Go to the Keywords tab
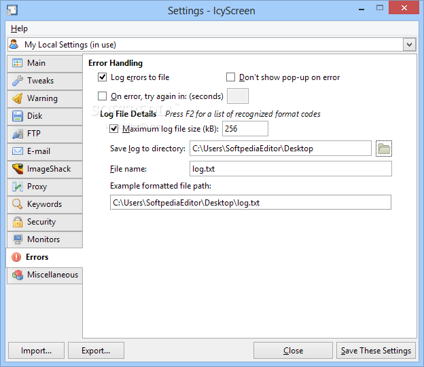Image resolution: width=424 pixels, height=367 pixels. pos(45,204)
